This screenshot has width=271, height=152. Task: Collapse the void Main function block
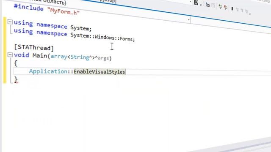click(10, 55)
